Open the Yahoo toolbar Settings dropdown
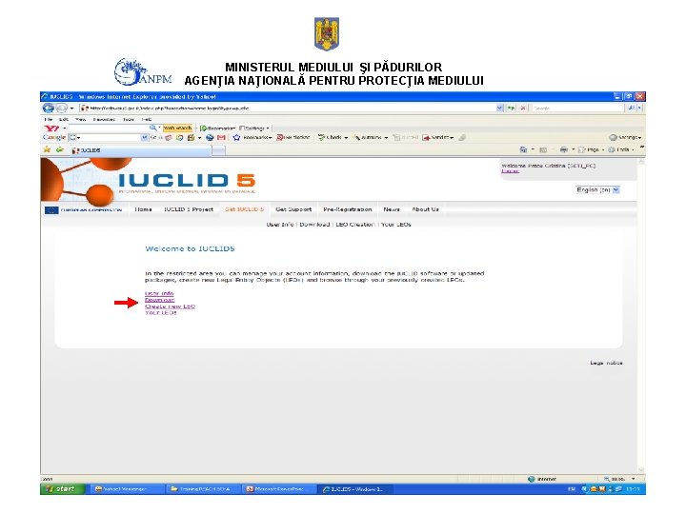Viewport: 686px width, 514px height. tap(254, 128)
